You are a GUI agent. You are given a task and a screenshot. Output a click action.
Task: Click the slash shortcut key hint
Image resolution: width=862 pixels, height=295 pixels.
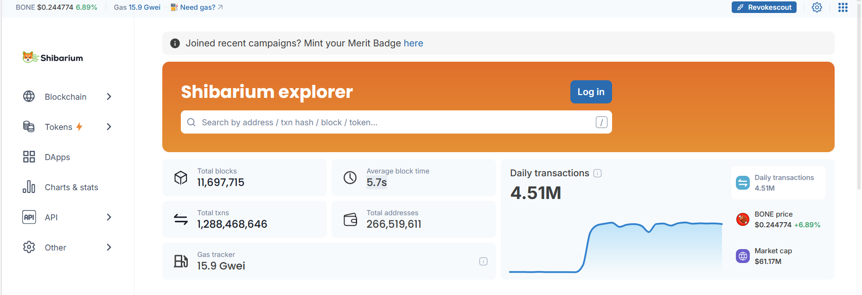(601, 122)
